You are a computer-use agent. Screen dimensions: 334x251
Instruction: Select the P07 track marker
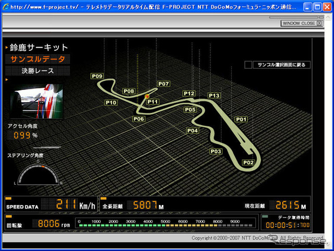click(x=163, y=84)
